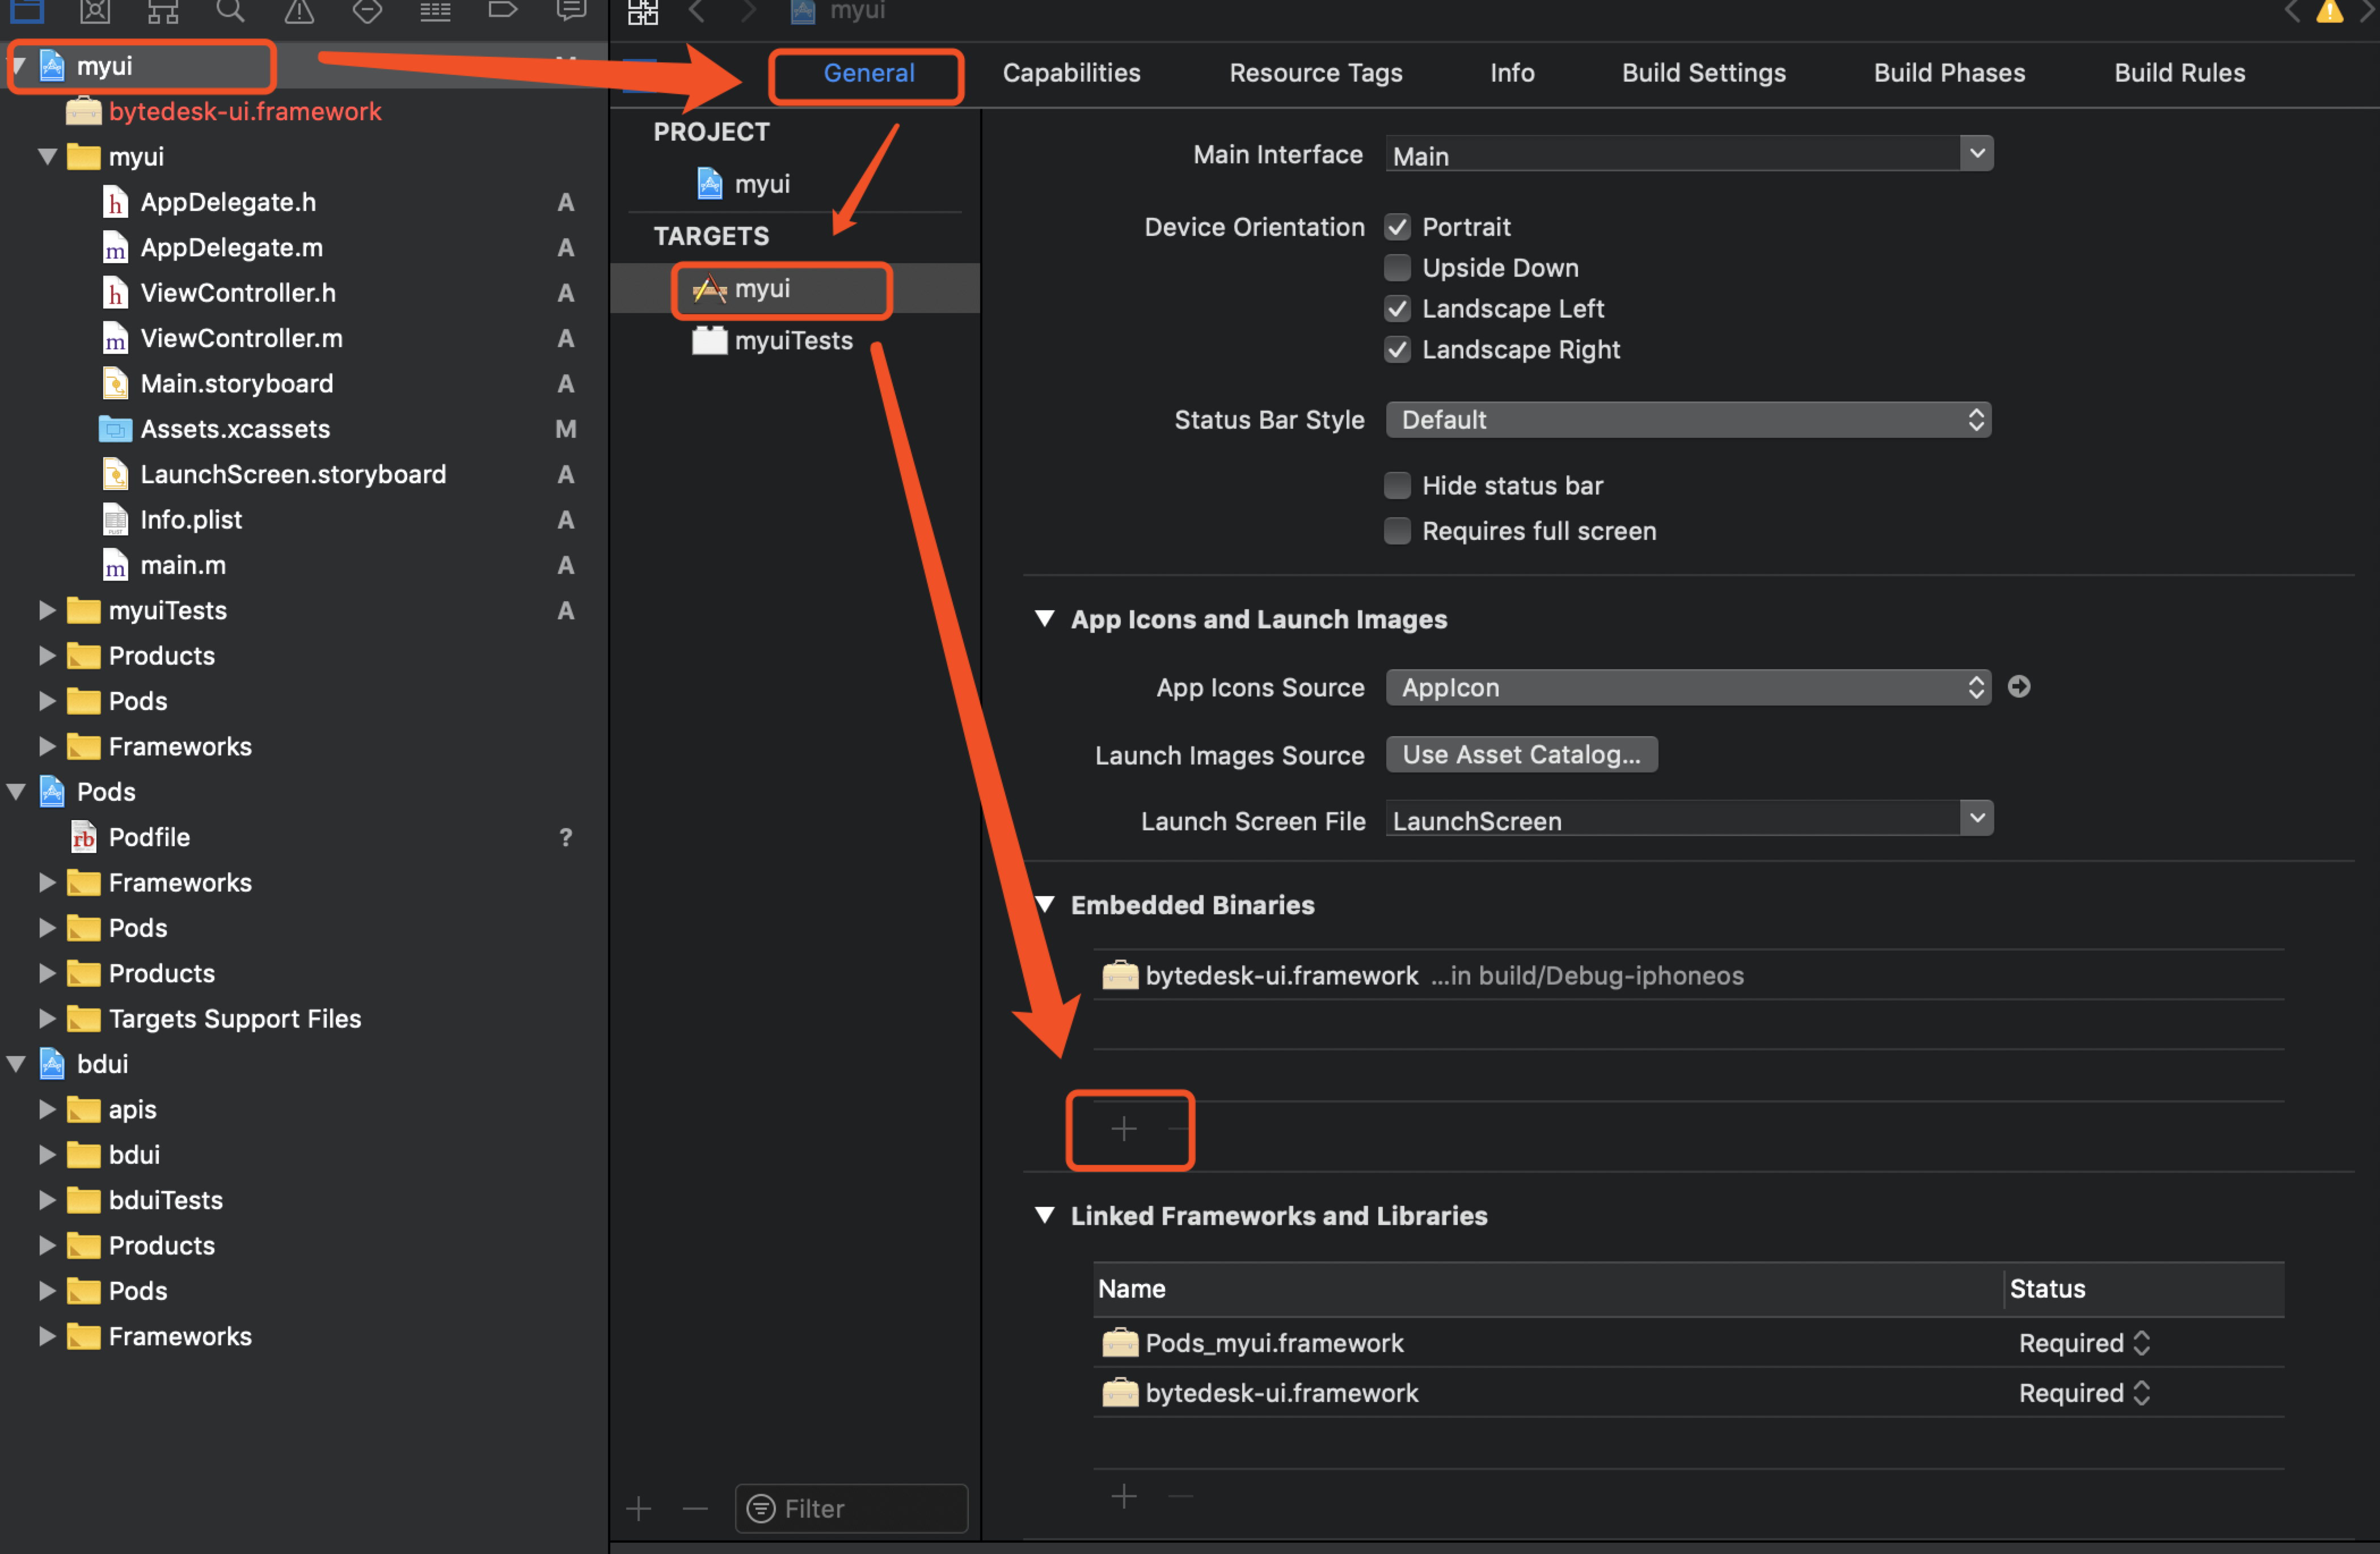2380x1554 pixels.
Task: Expand the myuiTests folder in navigator
Action: click(46, 610)
